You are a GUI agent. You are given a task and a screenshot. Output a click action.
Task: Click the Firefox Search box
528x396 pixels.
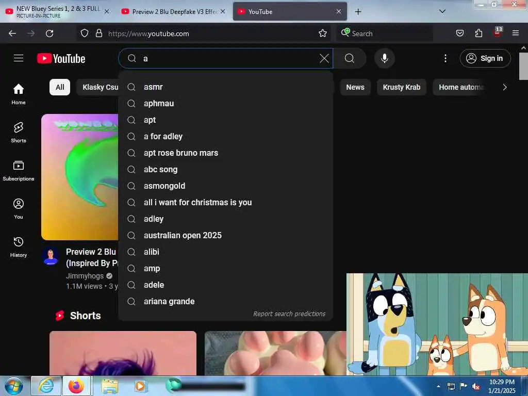(384, 34)
